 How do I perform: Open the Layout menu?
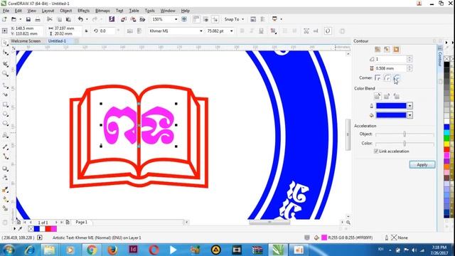48,11
